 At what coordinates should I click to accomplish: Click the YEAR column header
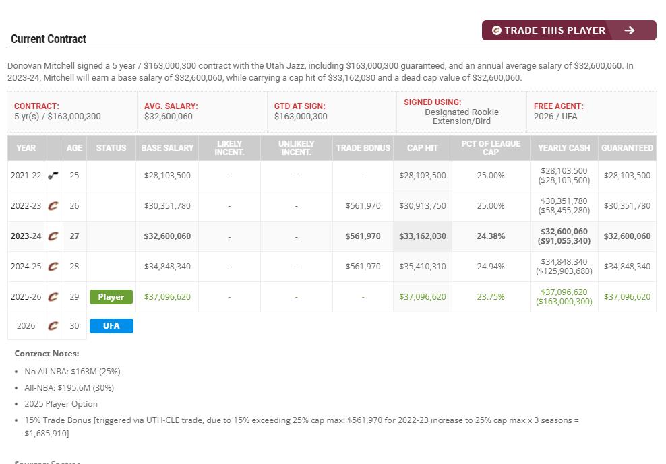pyautogui.click(x=26, y=147)
